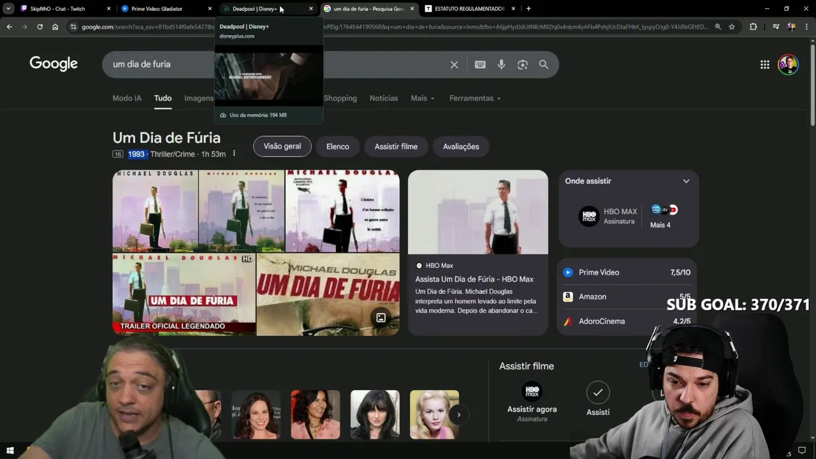Select the Visão geral chip
816x459 pixels.
point(282,147)
